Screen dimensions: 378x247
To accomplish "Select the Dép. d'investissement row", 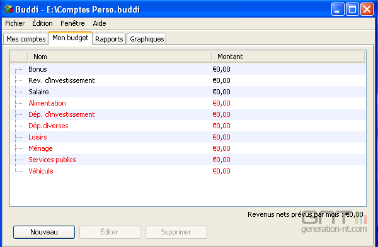I will [188, 114].
